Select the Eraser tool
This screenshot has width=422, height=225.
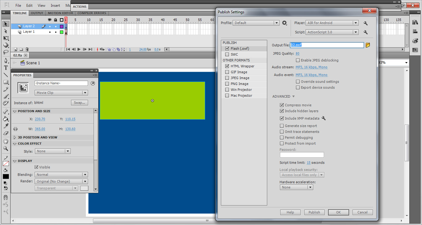coord(6,133)
